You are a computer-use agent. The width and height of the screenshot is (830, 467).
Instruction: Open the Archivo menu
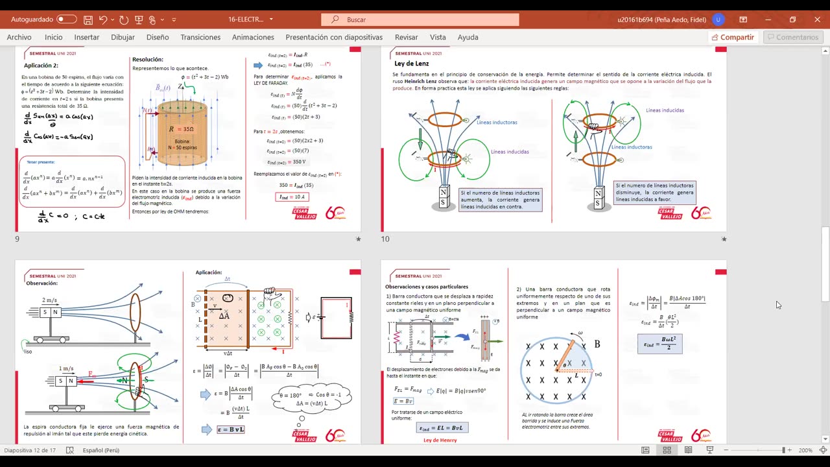19,37
